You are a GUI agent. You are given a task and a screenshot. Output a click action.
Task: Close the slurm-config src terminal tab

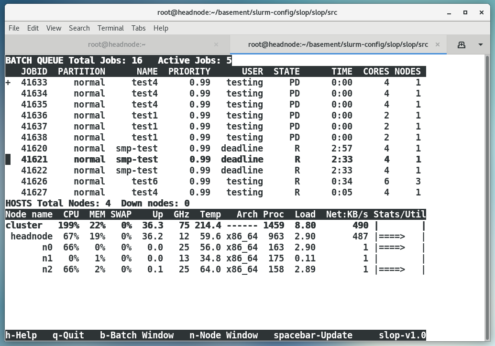pos(438,44)
